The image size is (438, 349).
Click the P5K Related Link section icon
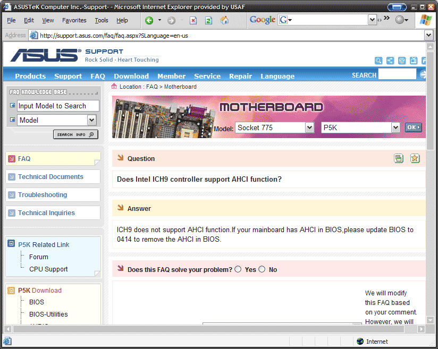pyautogui.click(x=11, y=243)
